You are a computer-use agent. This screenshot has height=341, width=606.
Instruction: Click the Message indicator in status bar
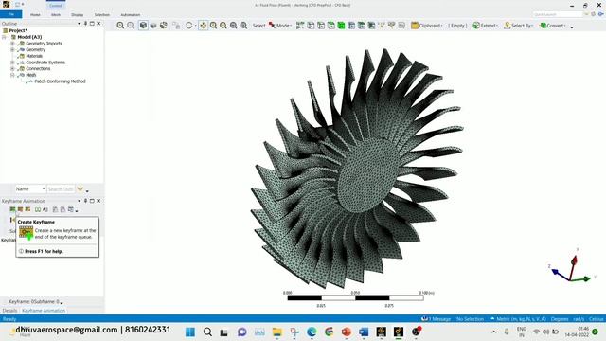tap(436, 319)
